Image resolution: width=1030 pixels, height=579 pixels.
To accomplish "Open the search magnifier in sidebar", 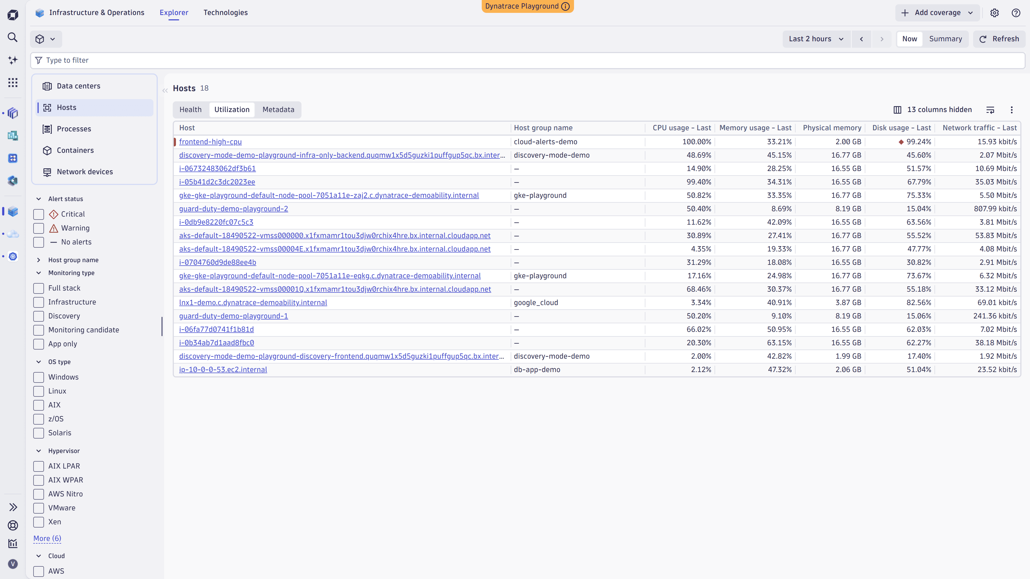I will coord(13,38).
